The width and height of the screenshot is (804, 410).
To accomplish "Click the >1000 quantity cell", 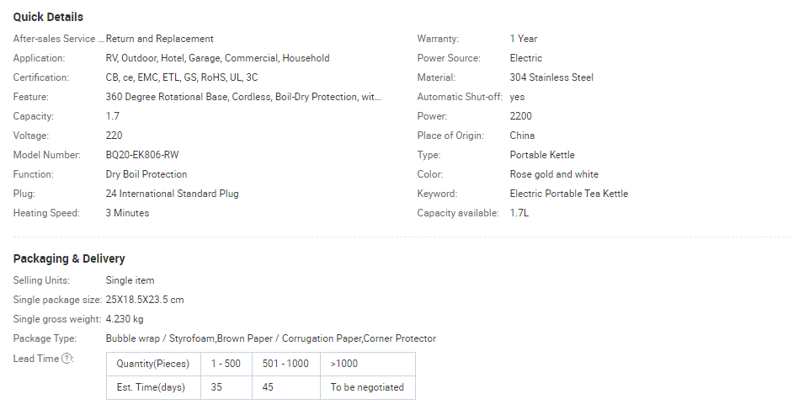I will pyautogui.click(x=368, y=364).
